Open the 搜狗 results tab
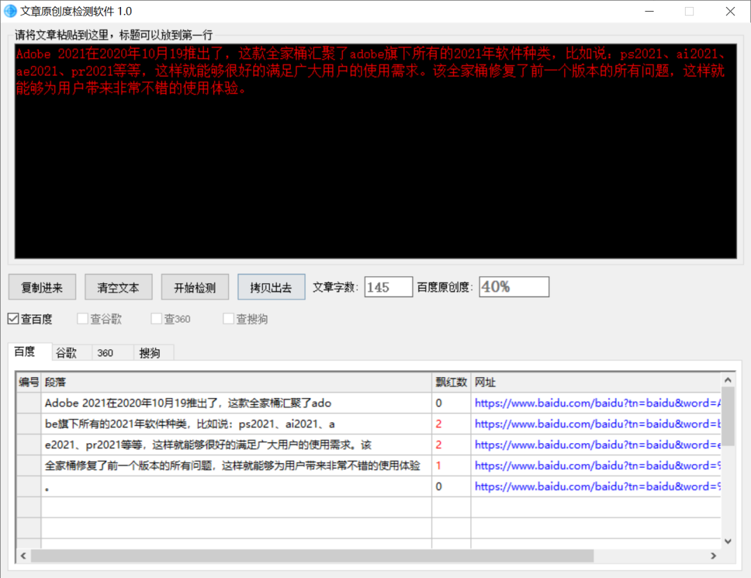 (153, 353)
